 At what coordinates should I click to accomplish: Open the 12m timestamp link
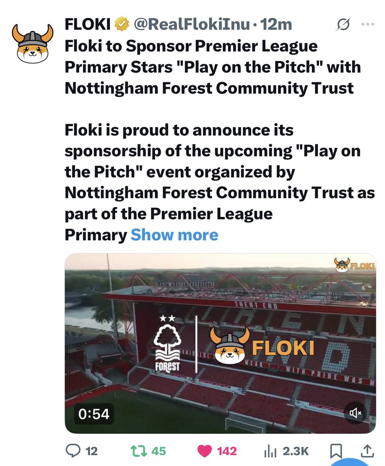point(276,25)
